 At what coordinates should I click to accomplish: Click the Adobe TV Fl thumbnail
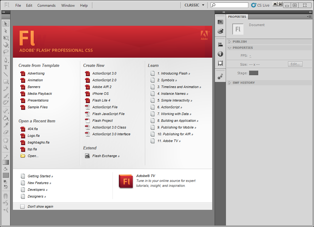(126, 181)
